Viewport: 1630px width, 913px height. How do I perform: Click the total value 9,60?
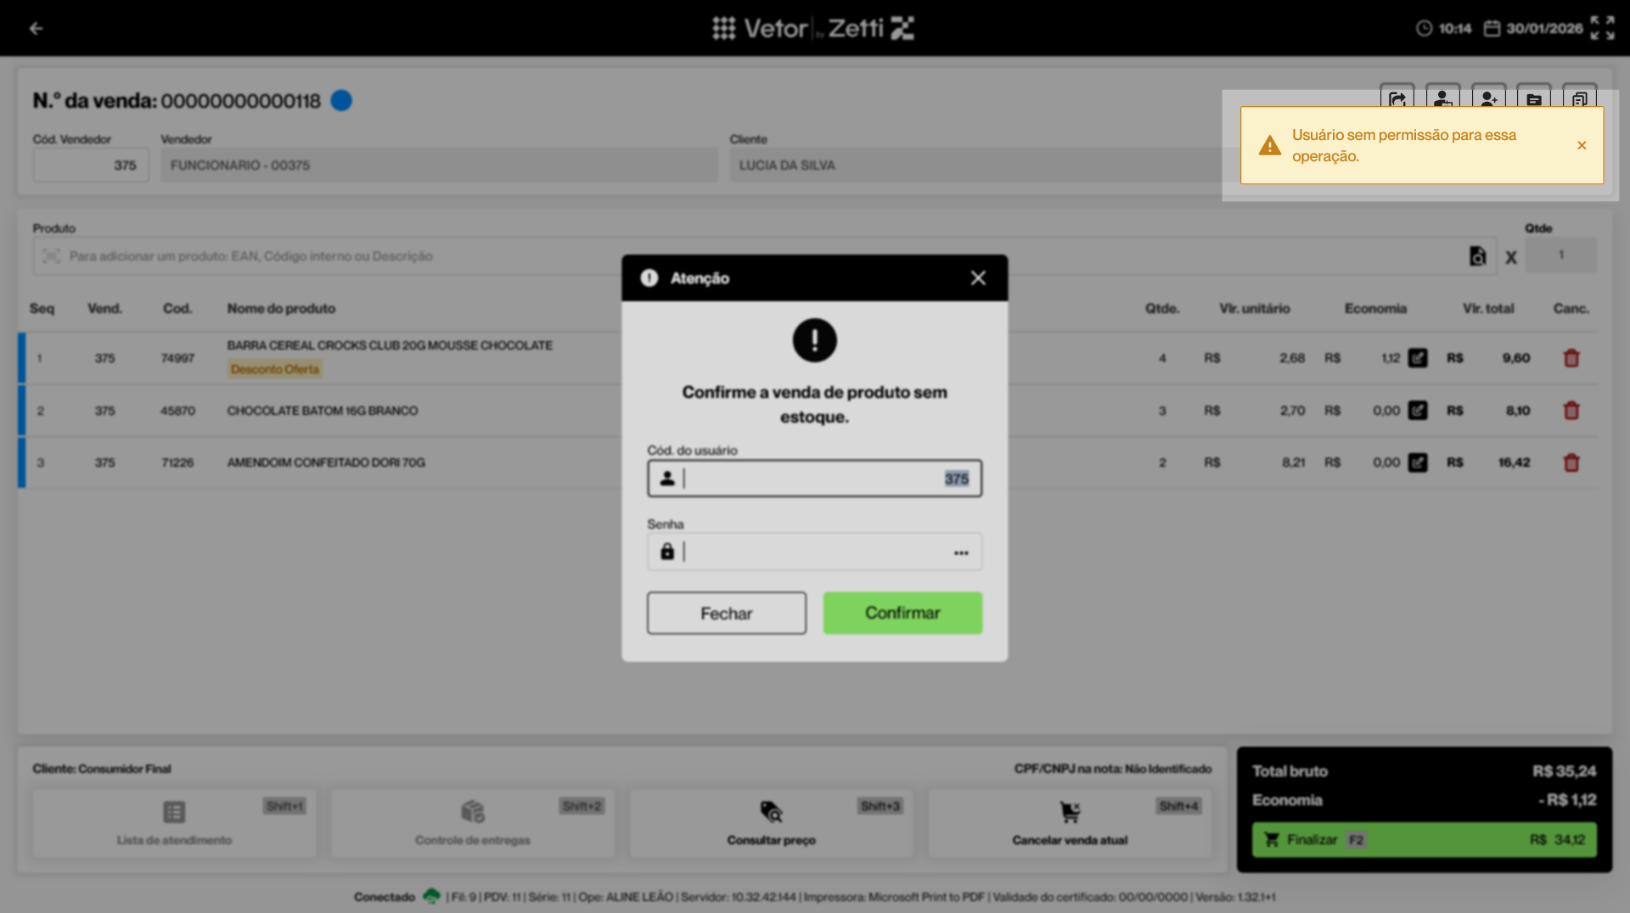(x=1516, y=358)
